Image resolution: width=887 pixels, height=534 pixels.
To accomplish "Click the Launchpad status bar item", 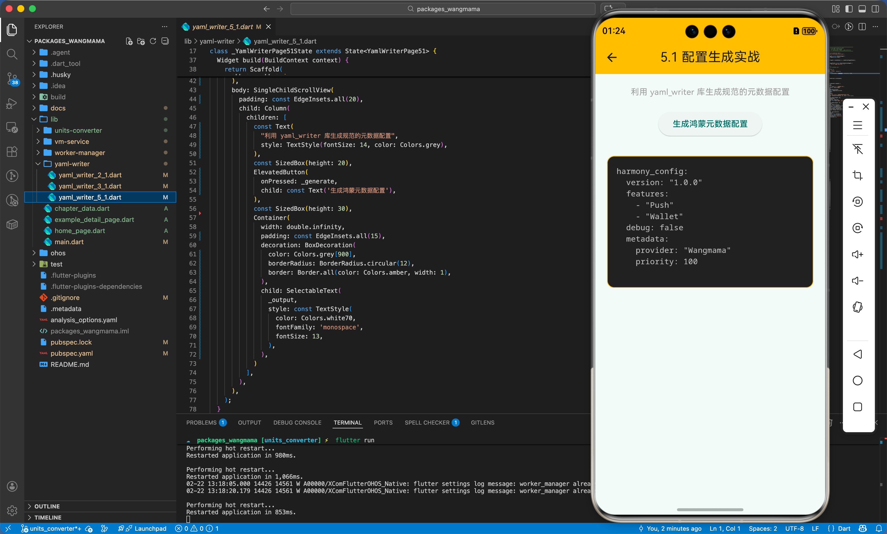I will click(150, 528).
